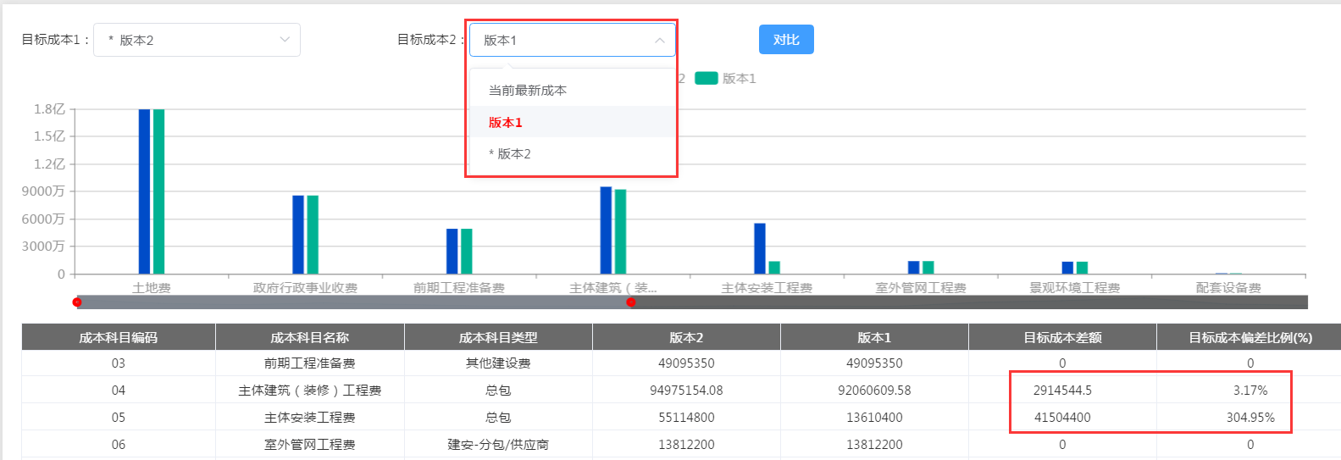
Task: Click the 版本1 table column header
Action: tap(874, 337)
